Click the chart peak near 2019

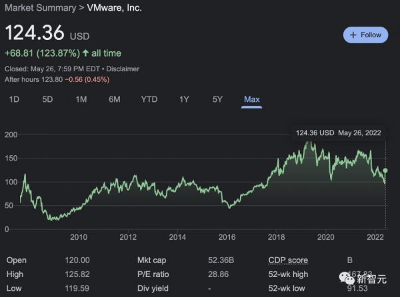click(308, 143)
